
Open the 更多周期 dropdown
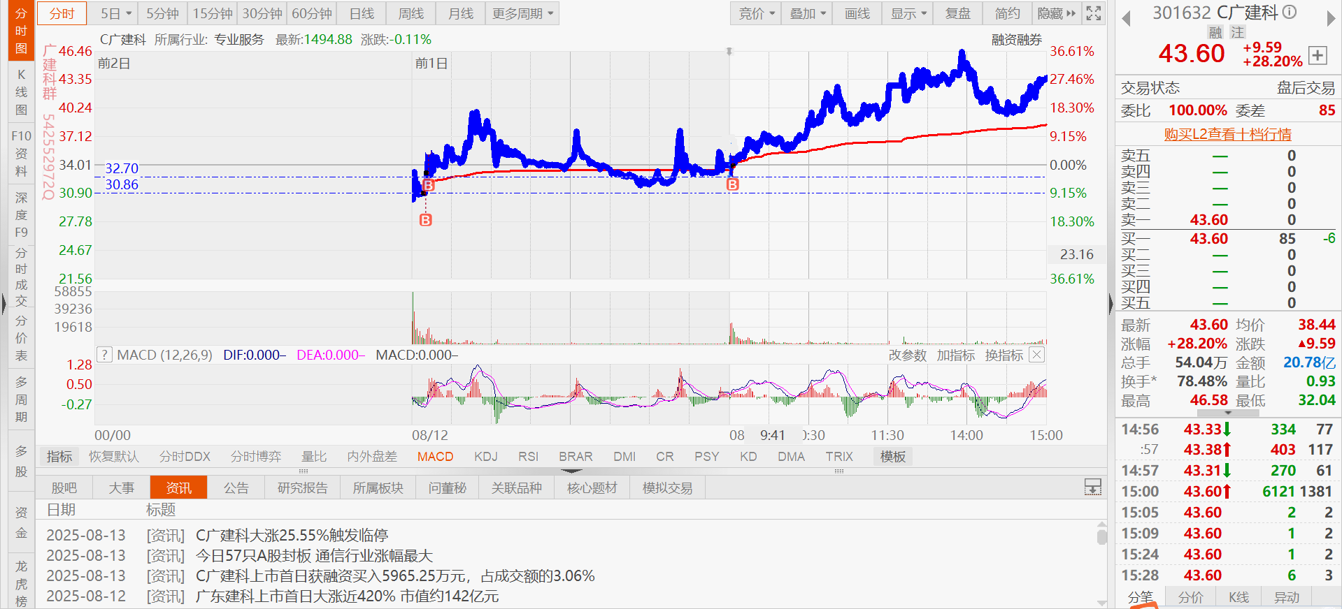(x=522, y=13)
